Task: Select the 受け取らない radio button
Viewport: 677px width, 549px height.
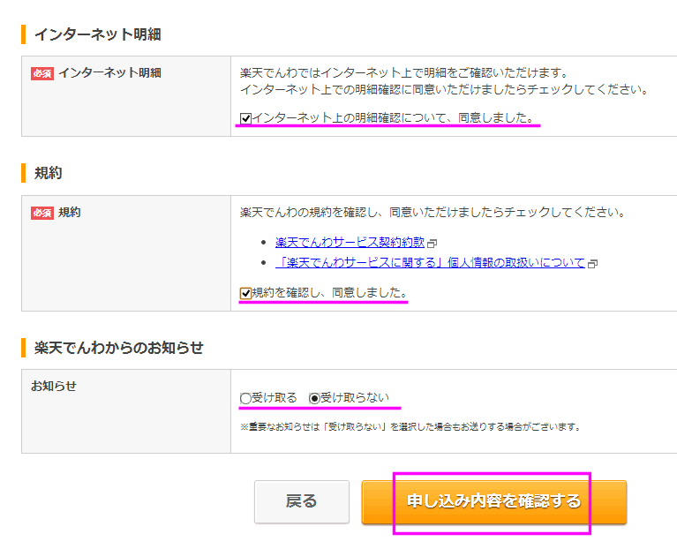Action: (314, 399)
